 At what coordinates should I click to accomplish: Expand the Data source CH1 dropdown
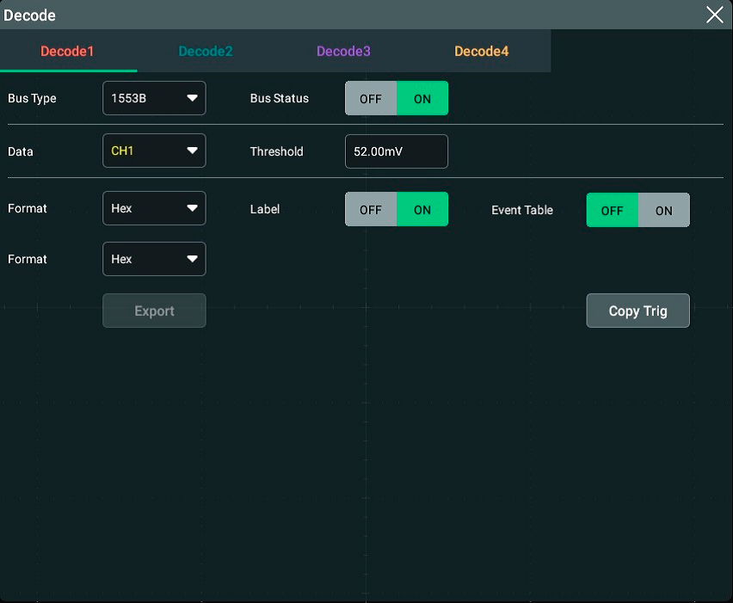point(153,151)
